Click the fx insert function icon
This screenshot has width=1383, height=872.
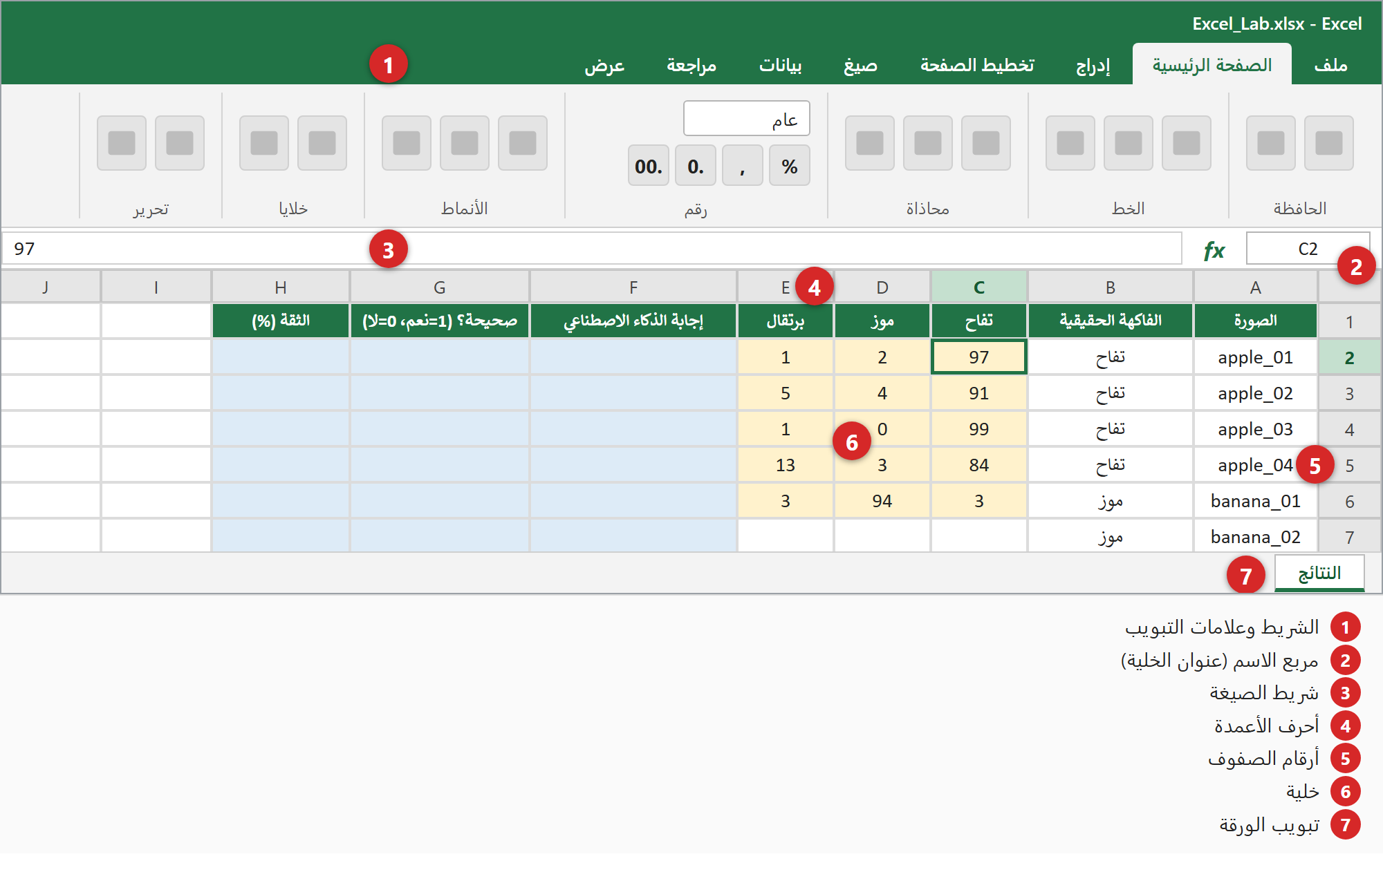tap(1214, 249)
